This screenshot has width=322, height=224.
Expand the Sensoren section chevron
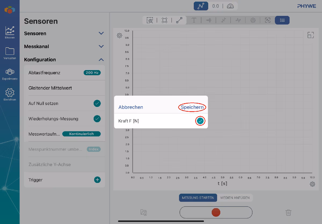coord(101,33)
